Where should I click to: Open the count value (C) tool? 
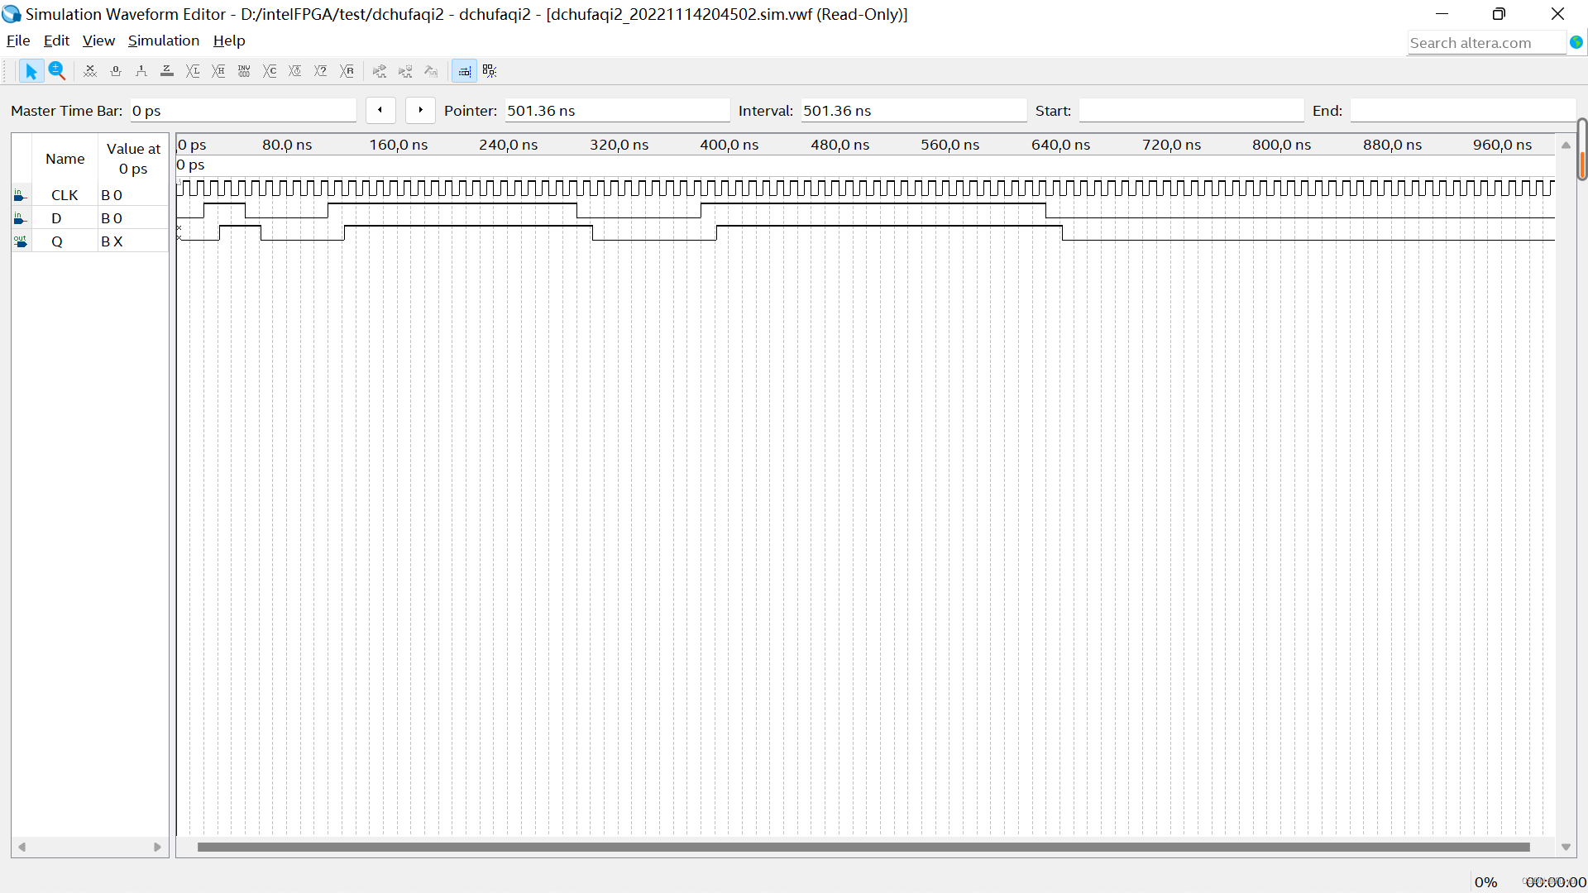click(x=270, y=71)
